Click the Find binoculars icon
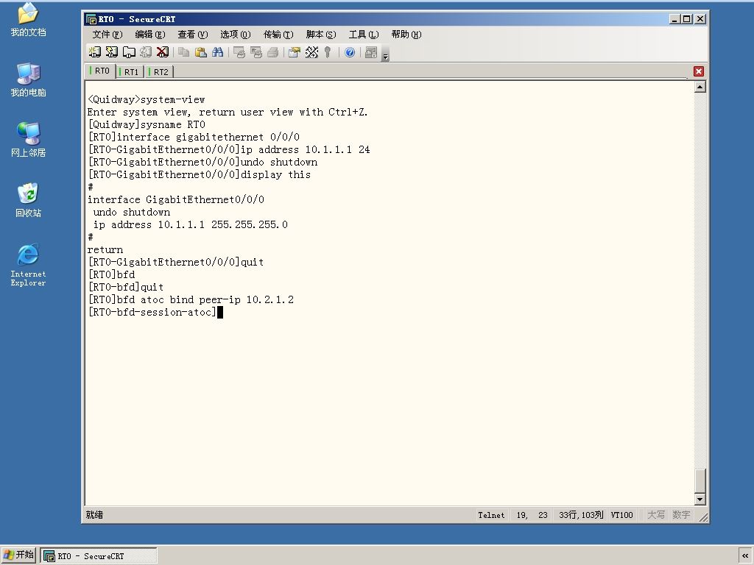Viewport: 754px width, 565px height. tap(217, 52)
